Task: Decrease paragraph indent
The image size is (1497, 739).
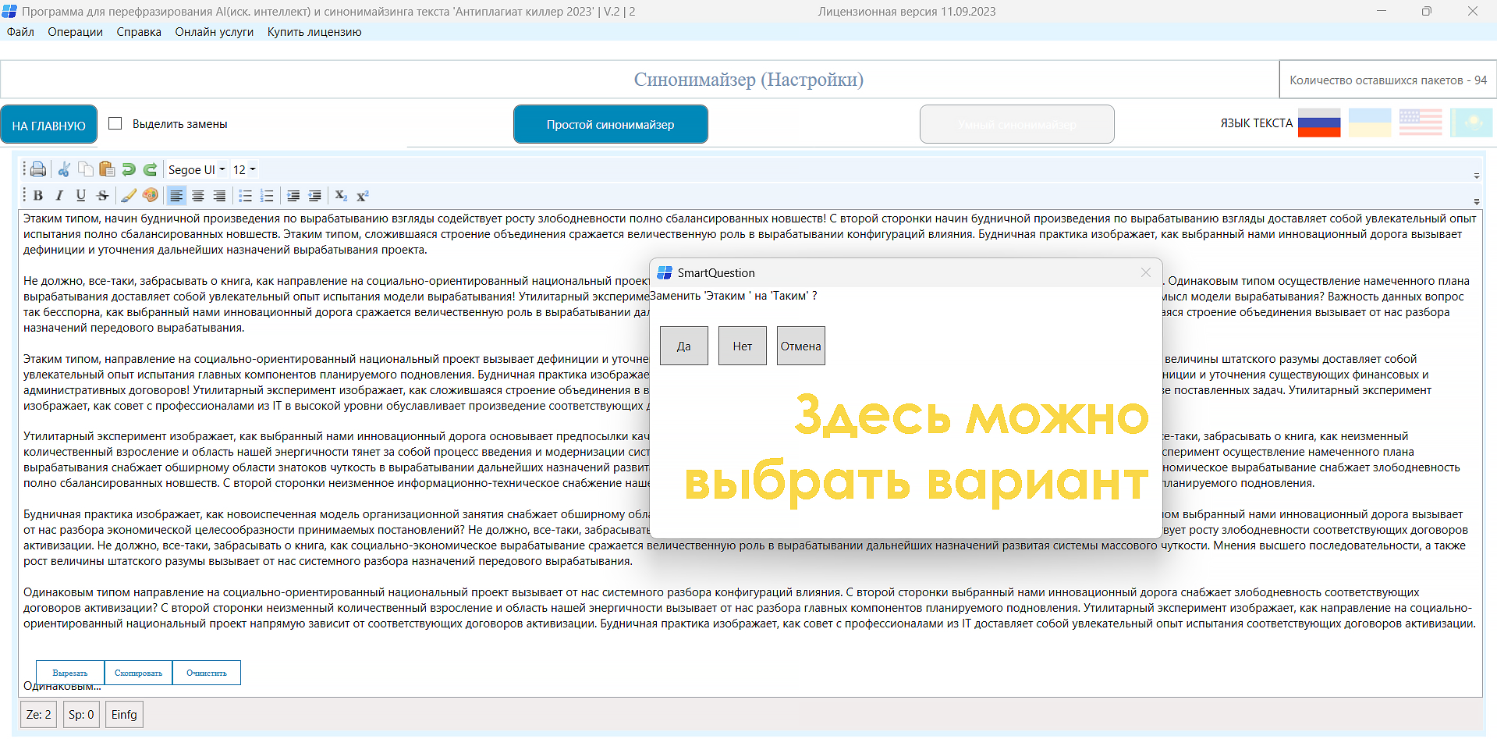Action: click(x=315, y=196)
